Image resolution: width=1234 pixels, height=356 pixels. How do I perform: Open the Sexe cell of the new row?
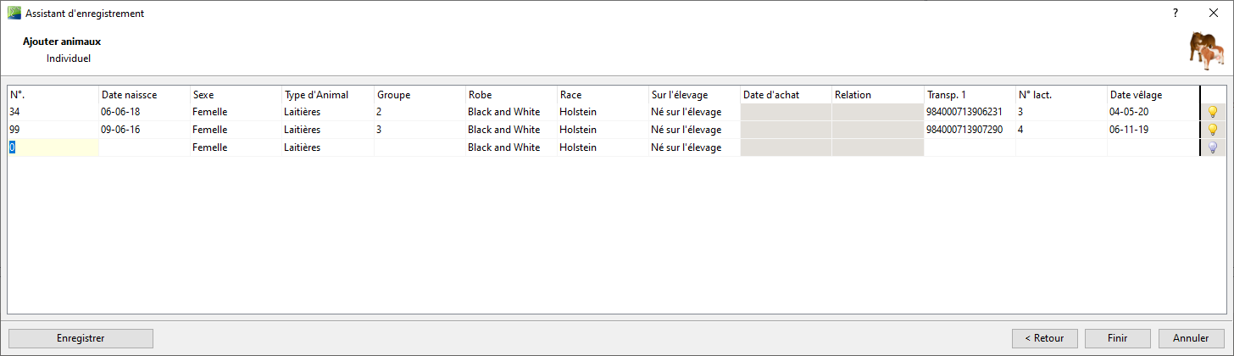[x=236, y=147]
